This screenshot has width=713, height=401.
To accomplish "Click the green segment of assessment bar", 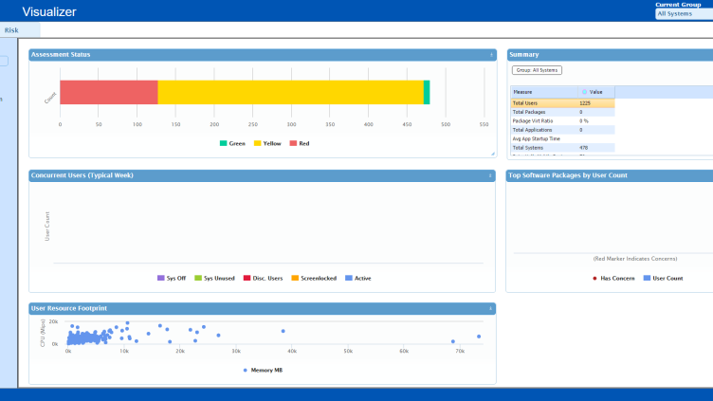I will tap(427, 92).
